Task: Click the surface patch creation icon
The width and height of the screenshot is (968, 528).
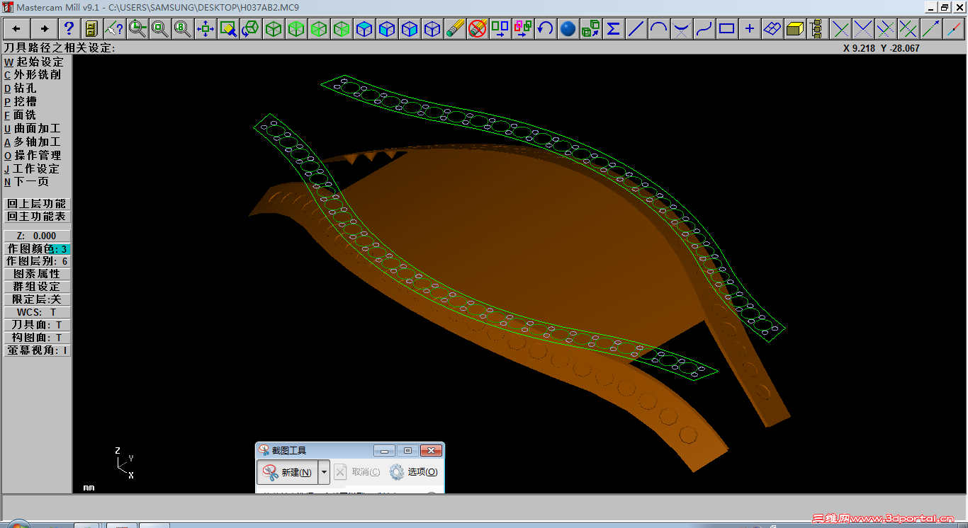Action: [x=772, y=29]
